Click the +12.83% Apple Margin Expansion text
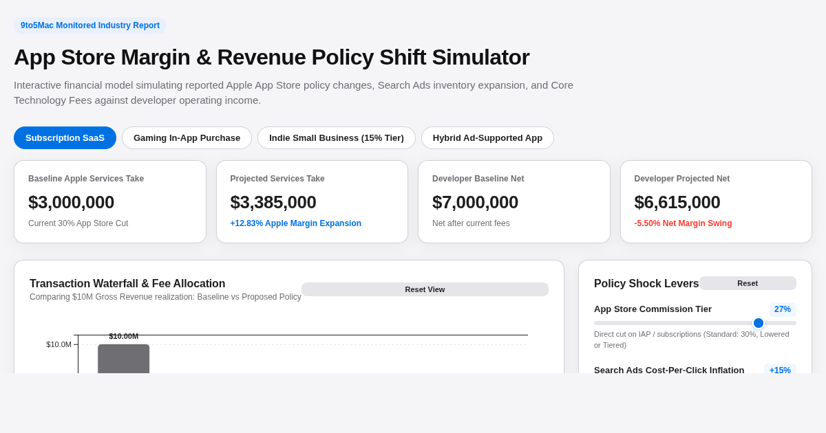The image size is (826, 433). point(296,223)
